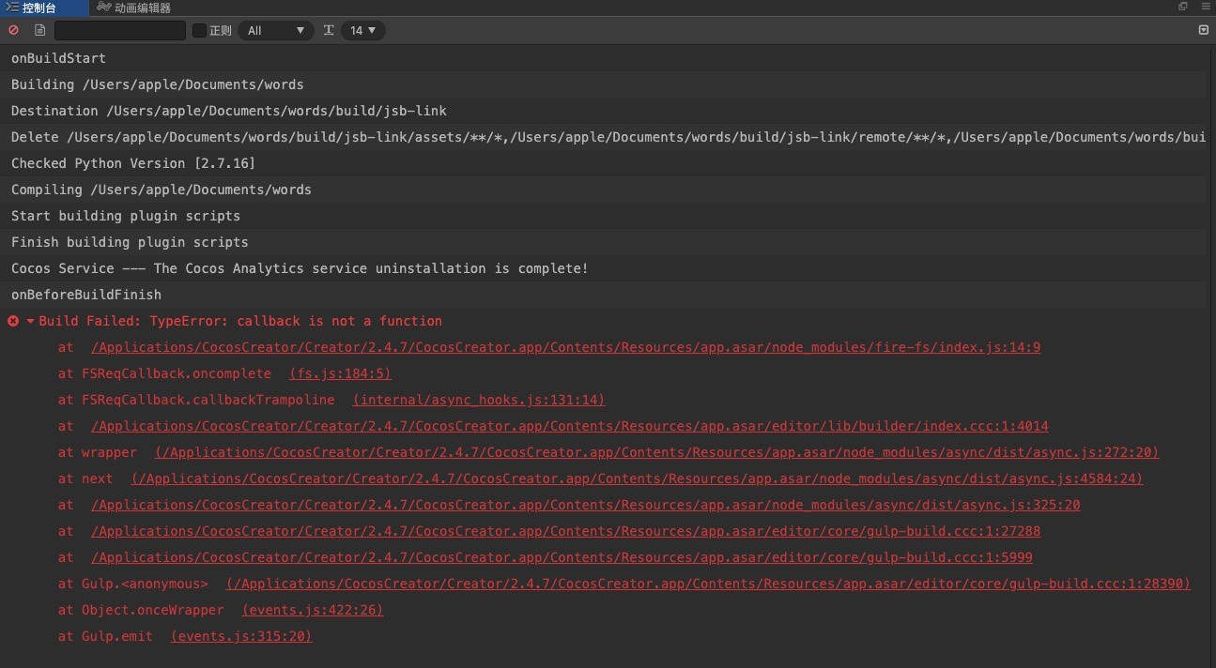Screen dimensions: 1216x668
Task: Switch to the 控制台 console tab
Action: (38, 8)
